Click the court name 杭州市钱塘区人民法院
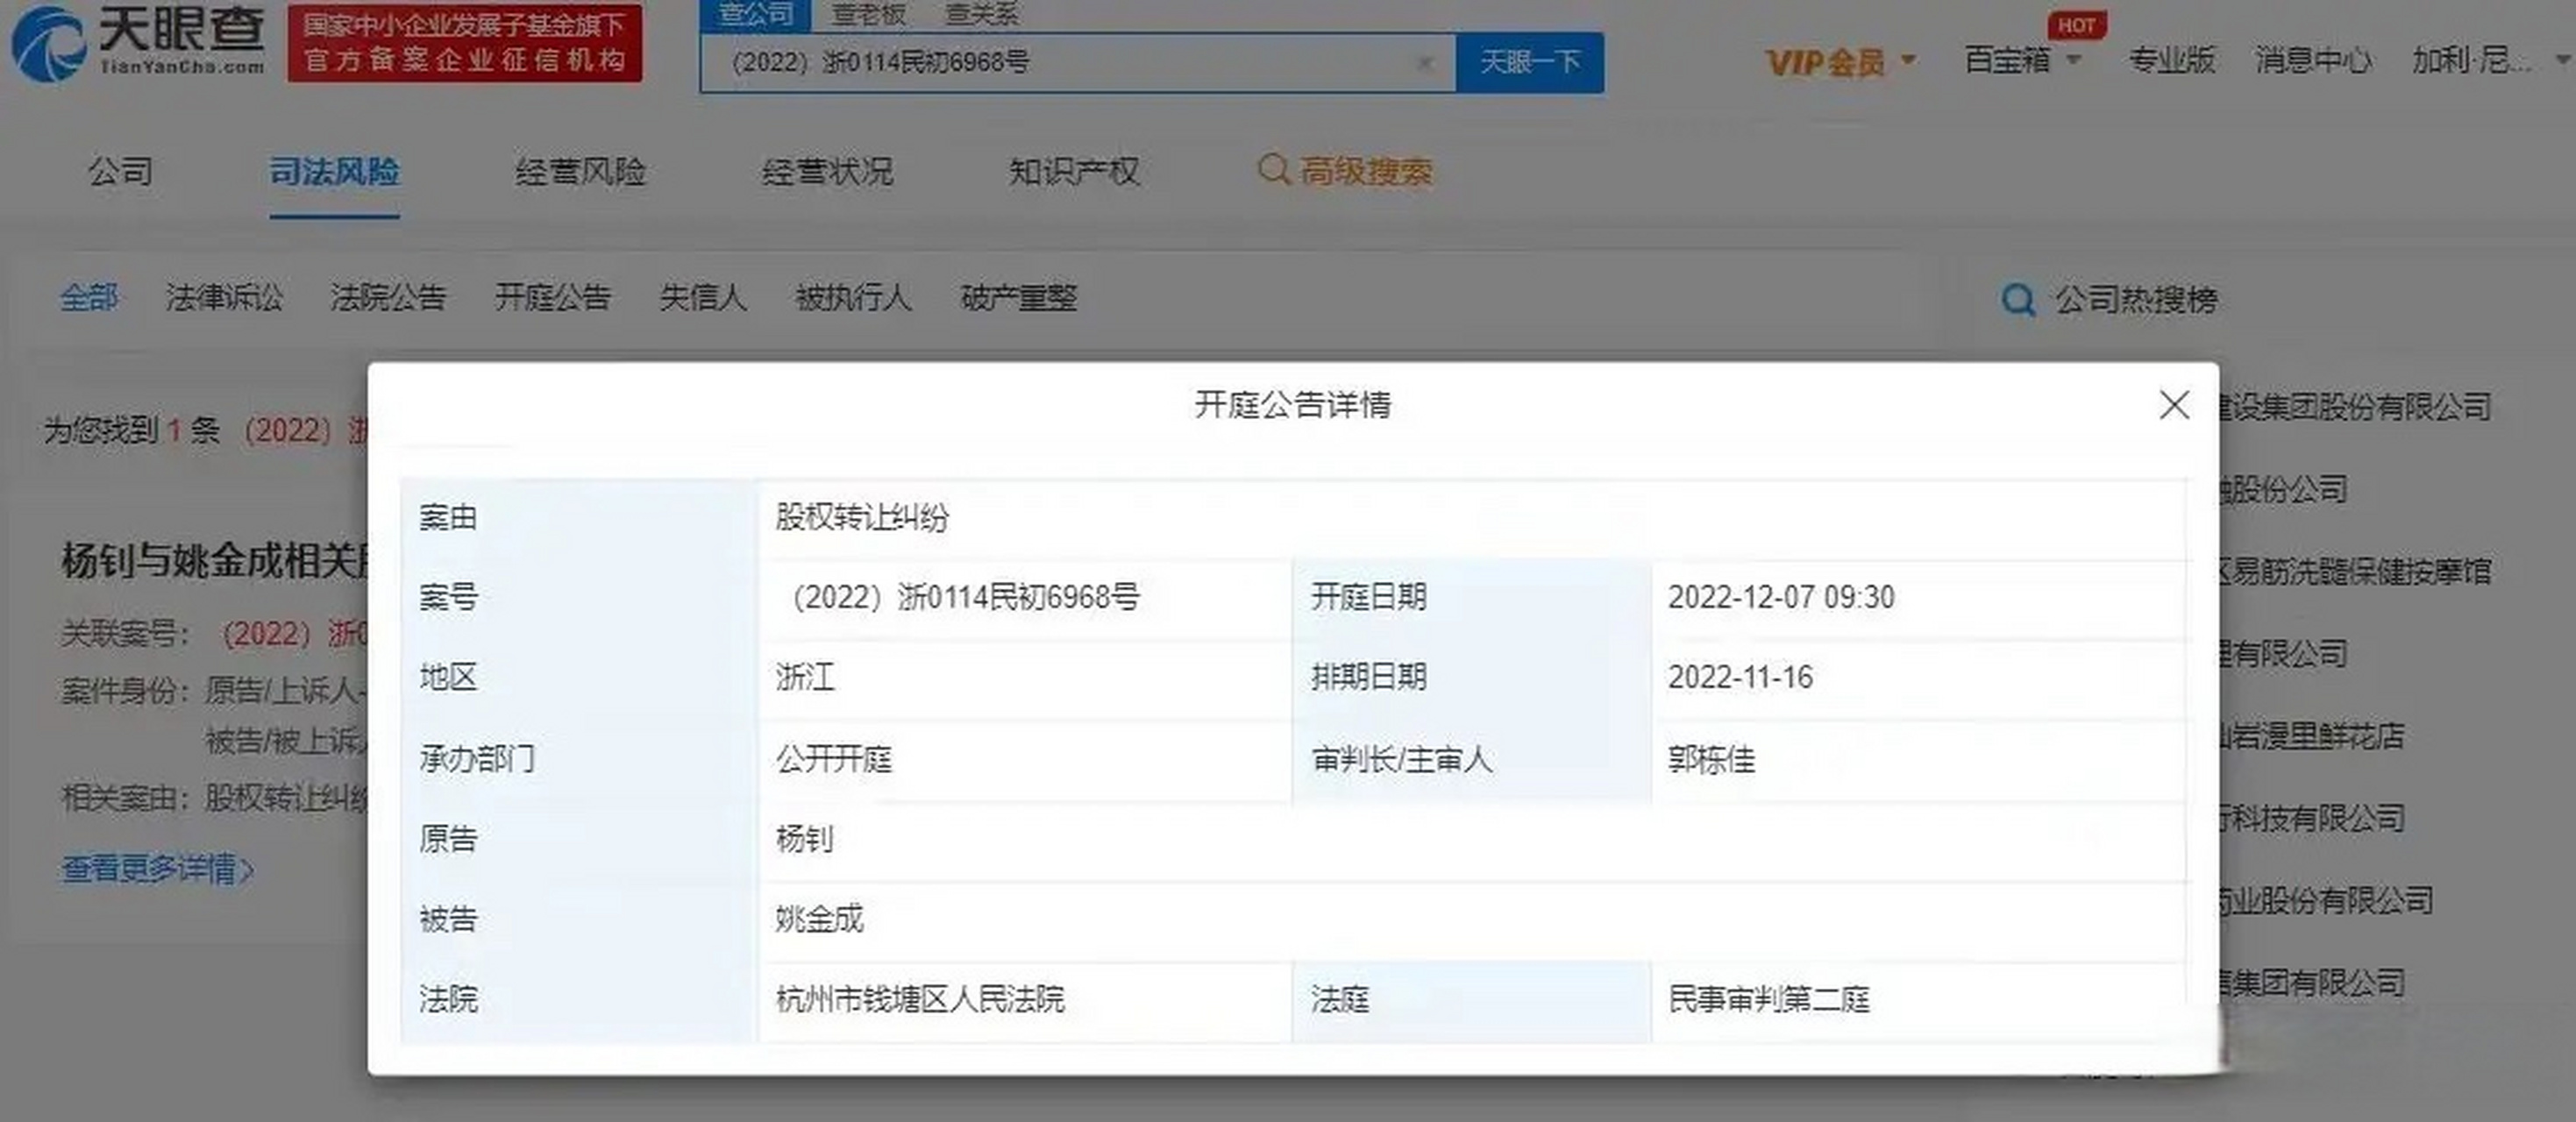 920,998
